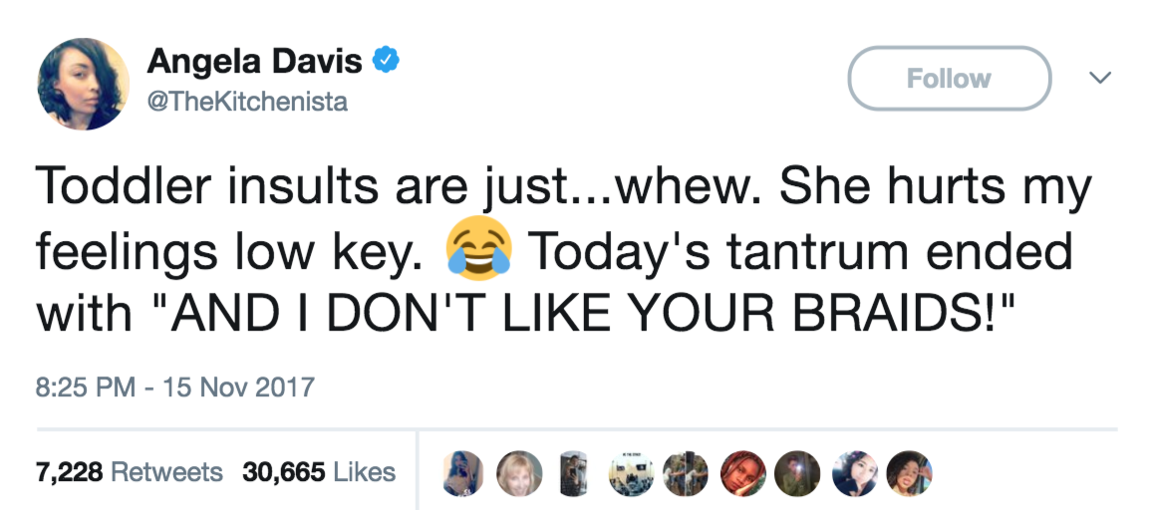The image size is (1156, 510).
Task: View the 30,665 Likes list
Action: pos(319,471)
